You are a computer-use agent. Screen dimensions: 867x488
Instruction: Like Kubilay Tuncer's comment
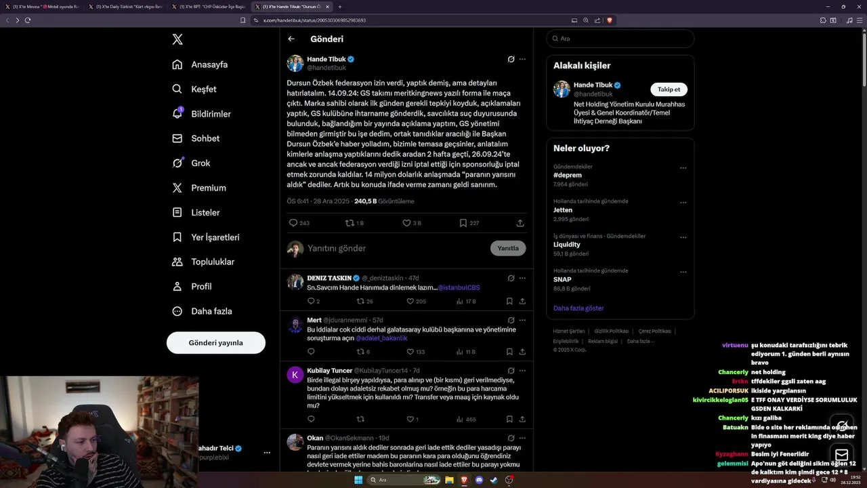(412, 420)
